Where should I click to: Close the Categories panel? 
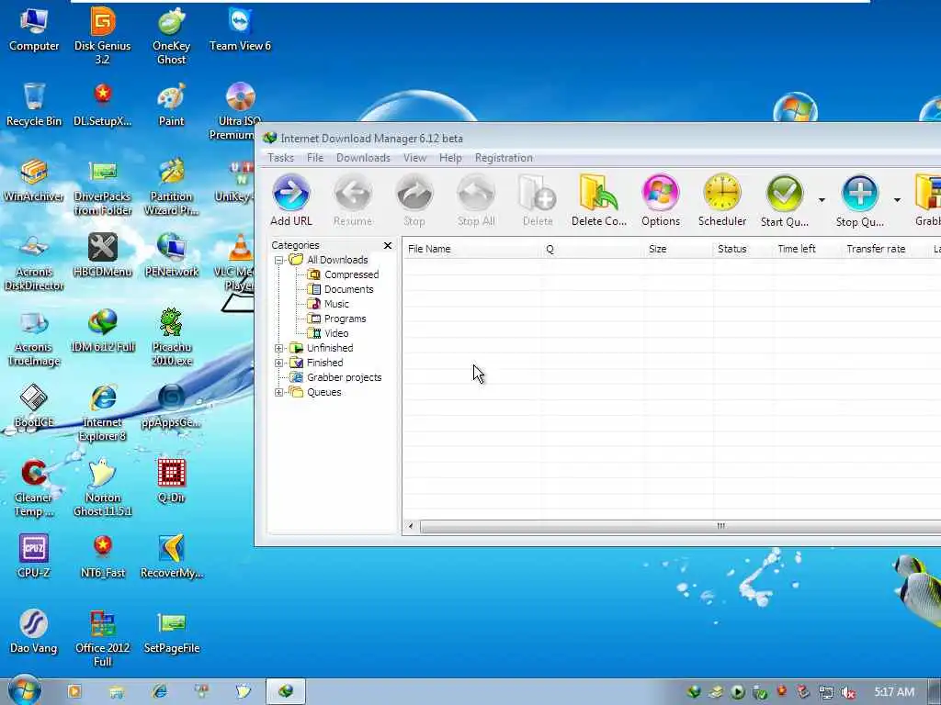tap(388, 245)
